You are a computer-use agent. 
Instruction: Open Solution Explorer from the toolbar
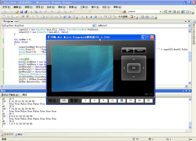165,12
